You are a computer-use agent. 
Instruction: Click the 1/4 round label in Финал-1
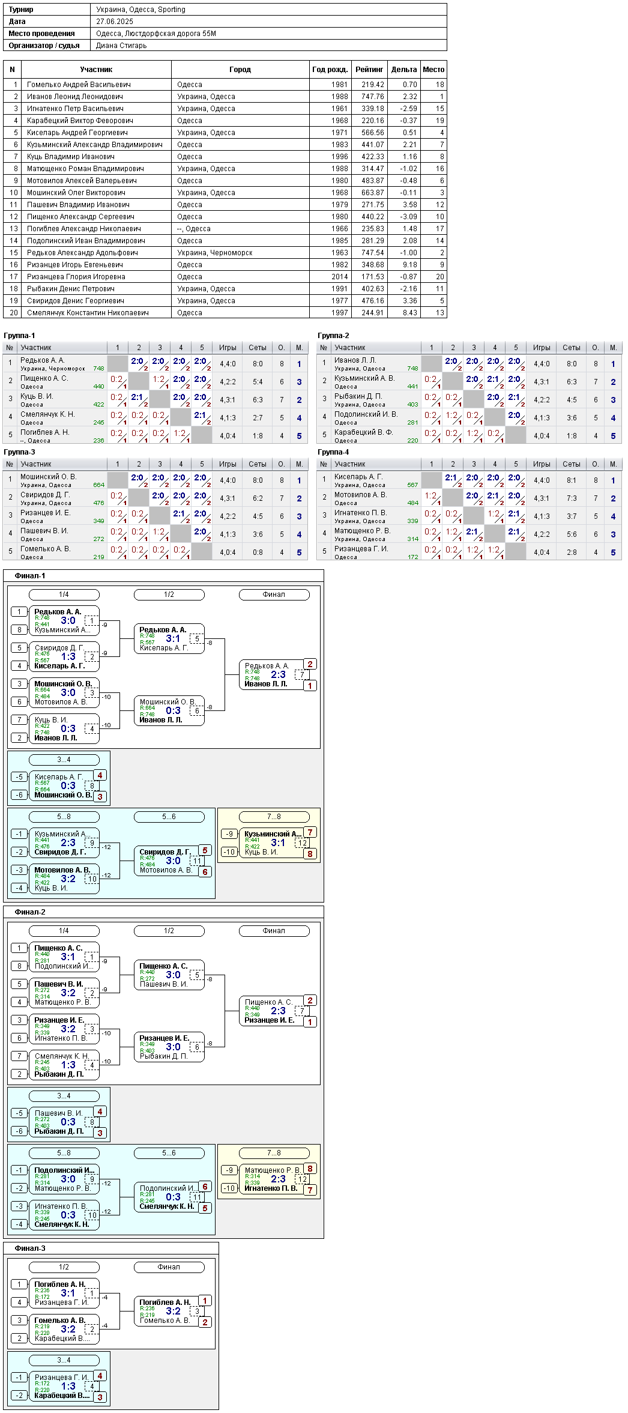[x=64, y=595]
